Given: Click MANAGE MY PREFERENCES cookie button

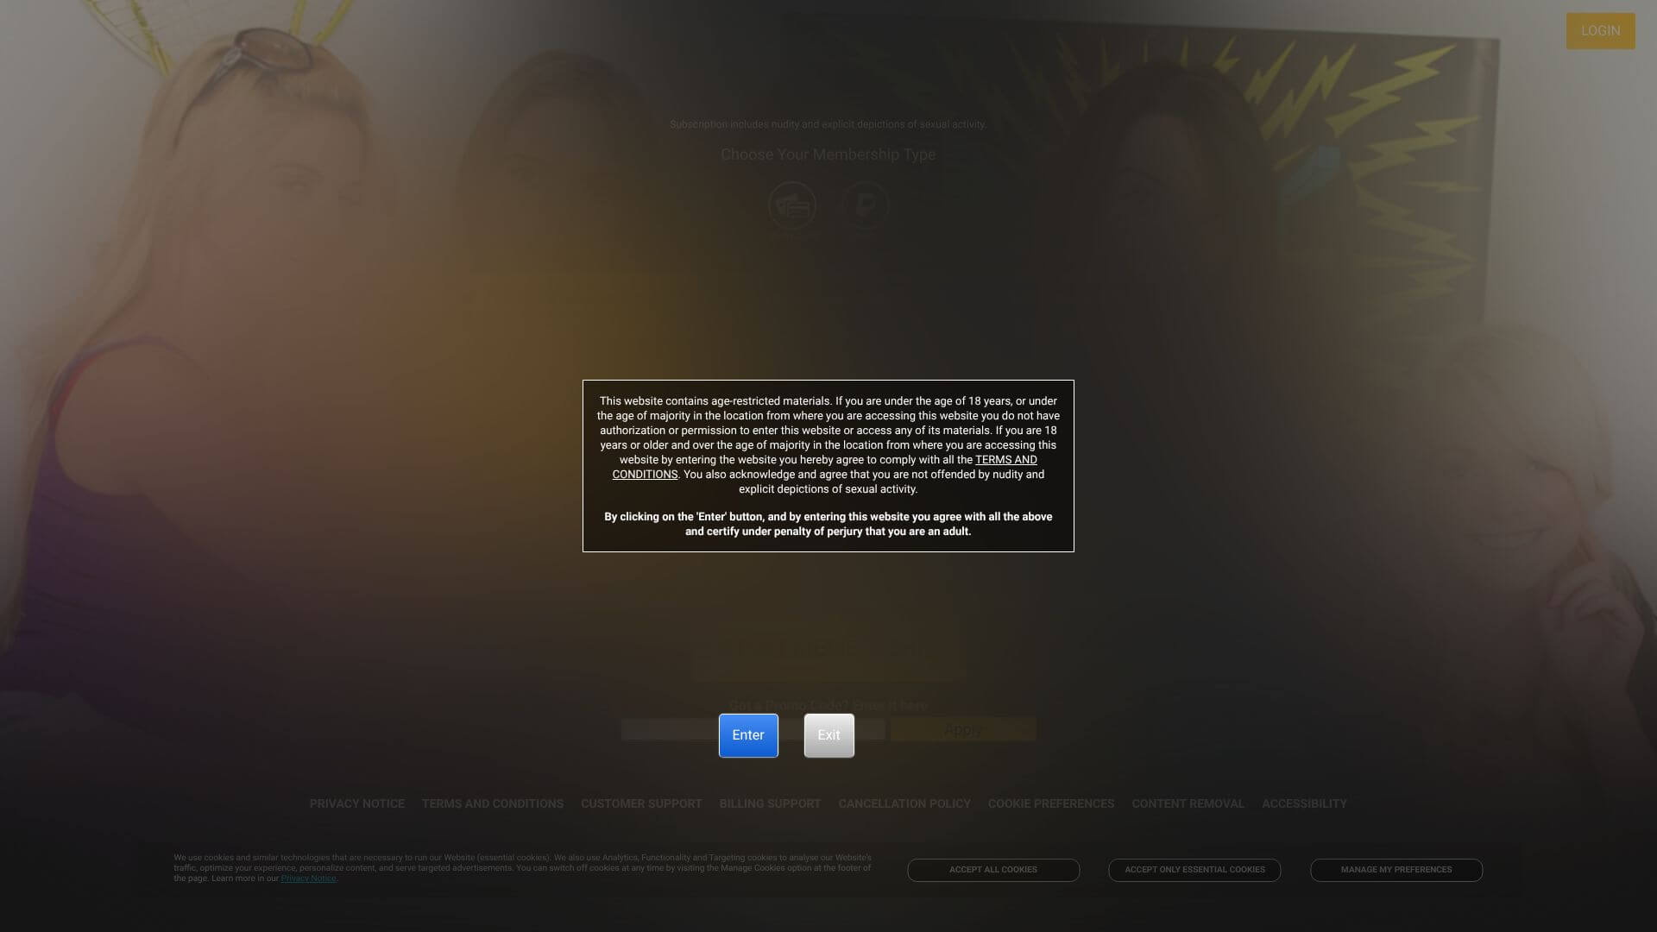Looking at the screenshot, I should 1396,870.
